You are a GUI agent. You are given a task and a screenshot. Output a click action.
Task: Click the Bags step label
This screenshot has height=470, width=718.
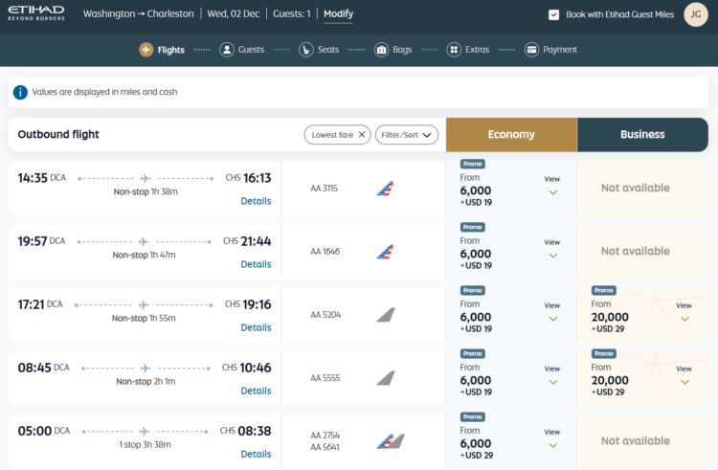click(402, 50)
